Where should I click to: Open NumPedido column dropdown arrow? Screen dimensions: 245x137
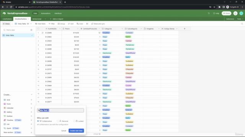pyautogui.click(x=60, y=29)
